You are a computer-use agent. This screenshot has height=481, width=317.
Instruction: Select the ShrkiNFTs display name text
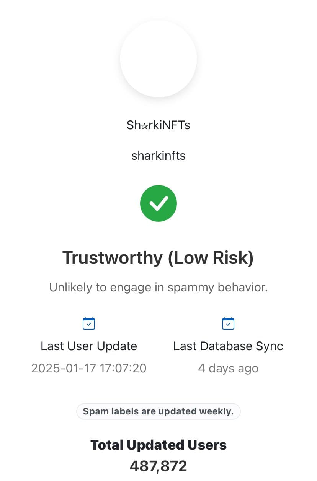(x=158, y=125)
